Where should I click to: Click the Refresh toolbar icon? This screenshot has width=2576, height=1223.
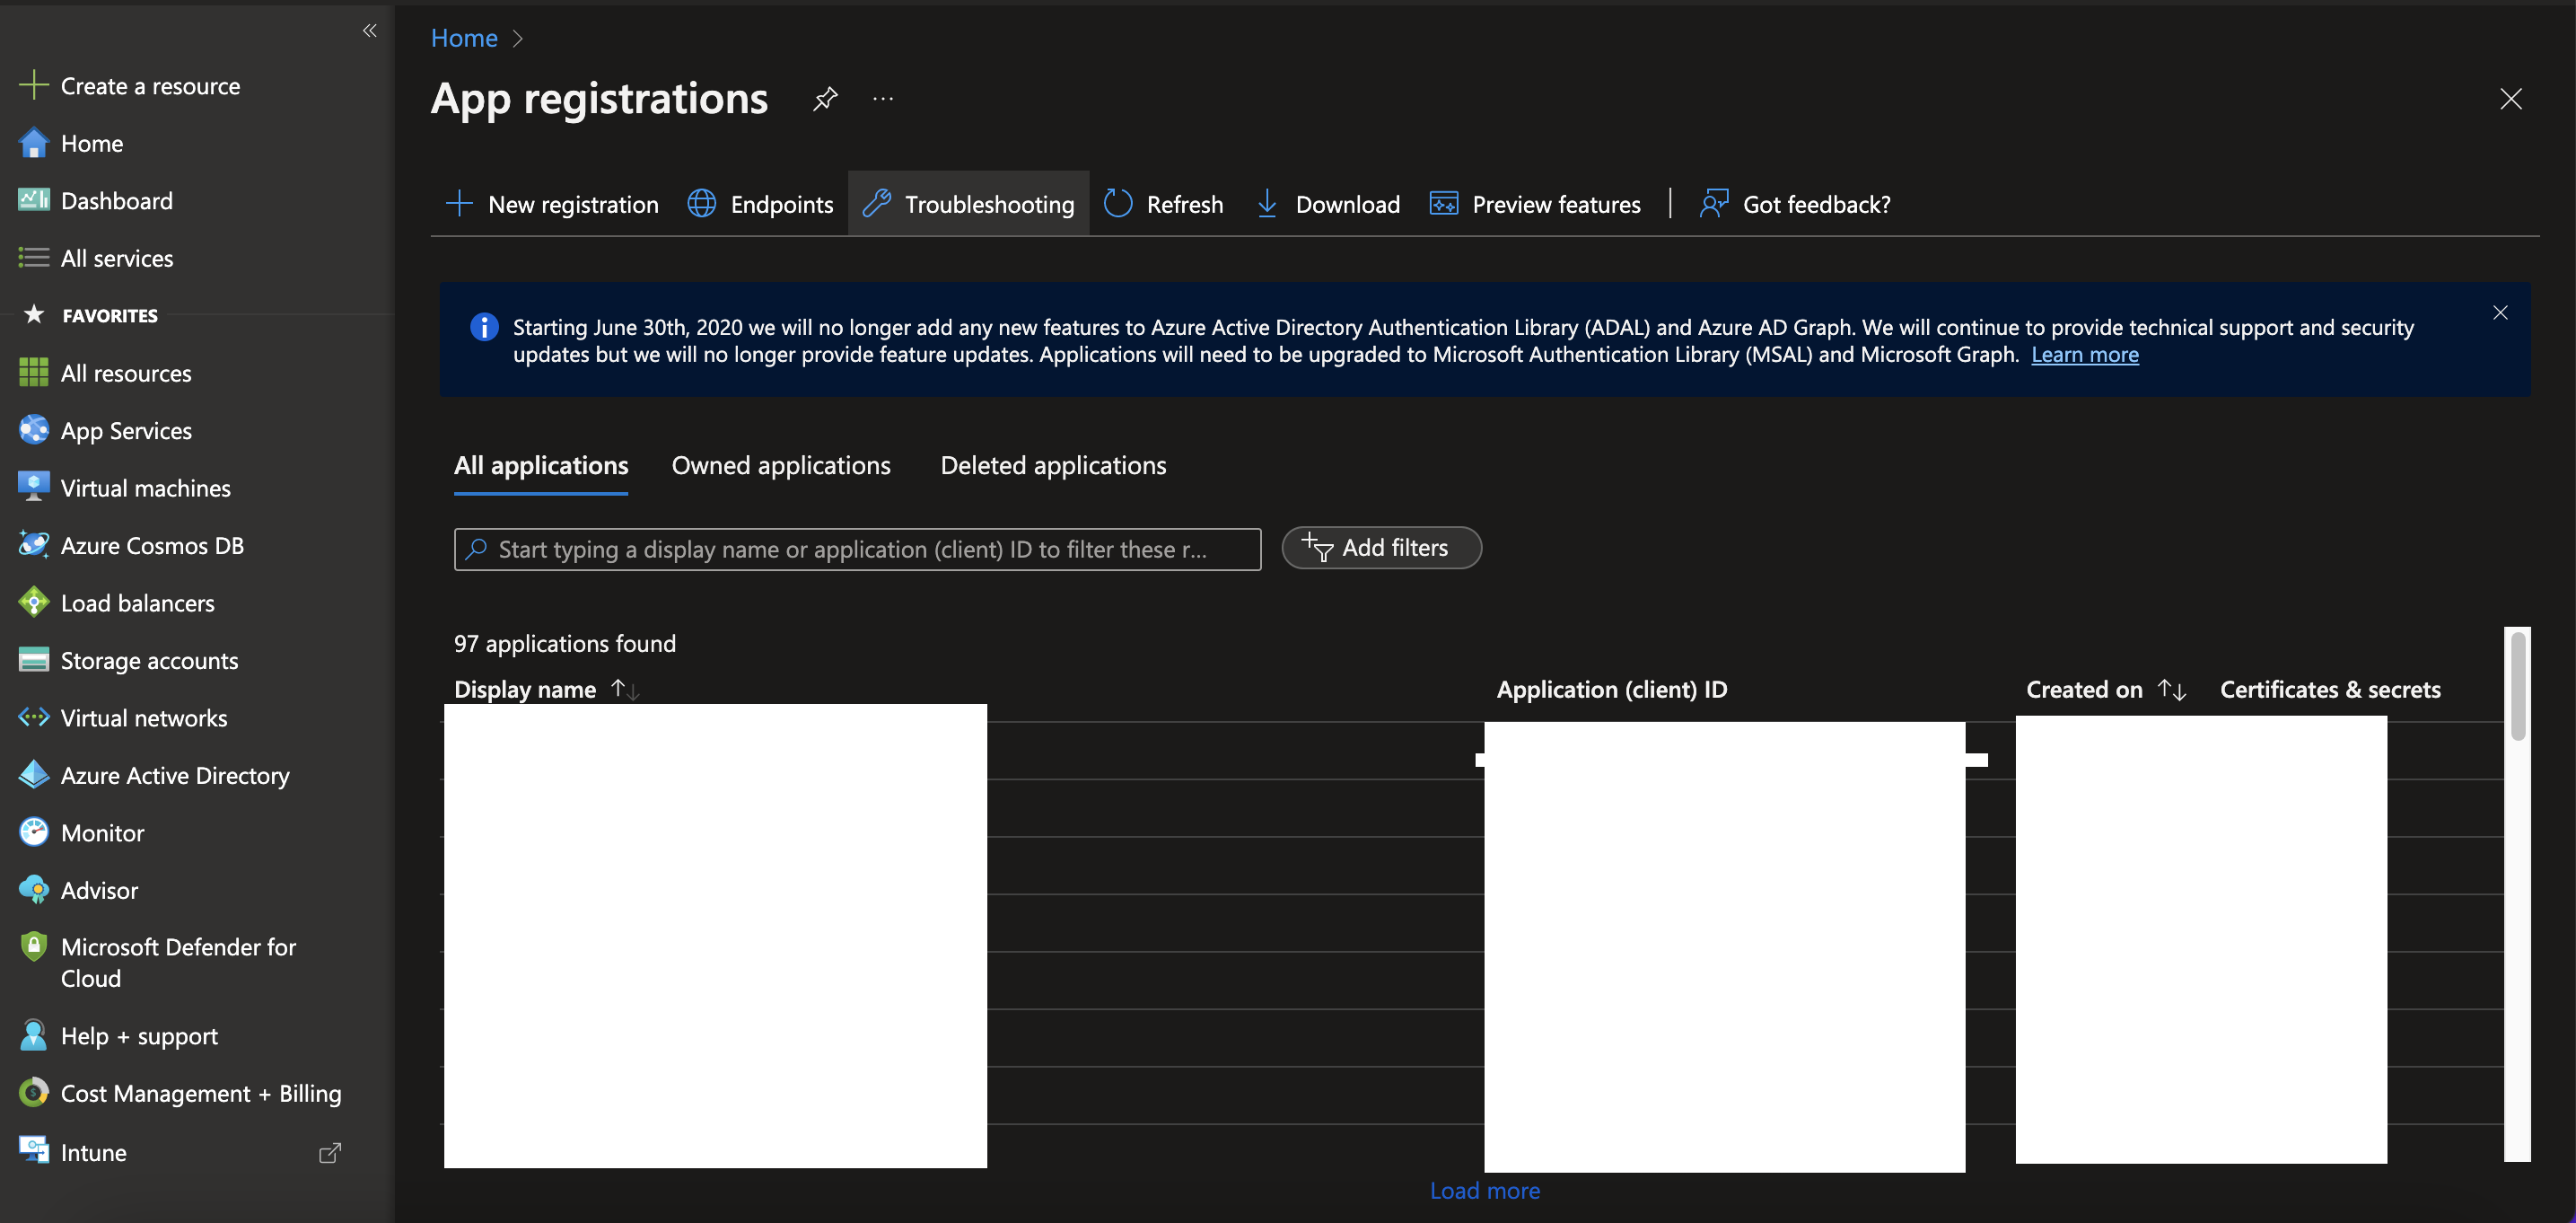[1118, 204]
